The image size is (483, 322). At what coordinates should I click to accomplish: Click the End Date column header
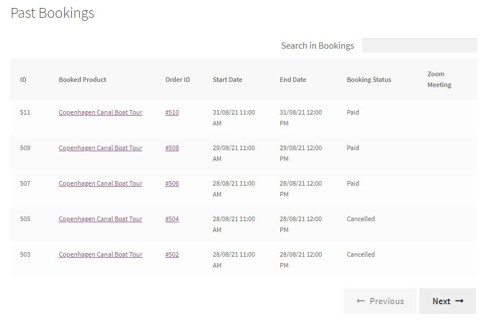[x=293, y=80]
